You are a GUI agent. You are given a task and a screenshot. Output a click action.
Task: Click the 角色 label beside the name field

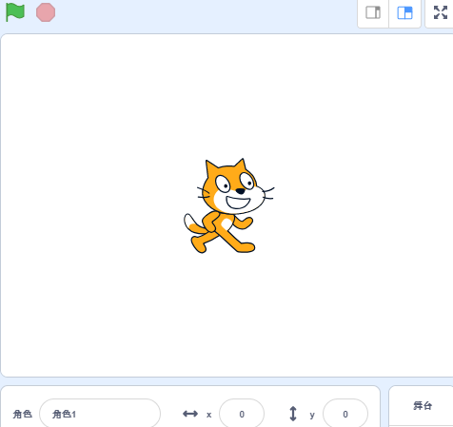tap(23, 414)
